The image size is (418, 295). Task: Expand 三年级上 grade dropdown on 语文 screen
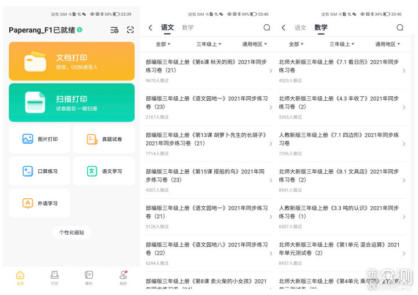[209, 44]
